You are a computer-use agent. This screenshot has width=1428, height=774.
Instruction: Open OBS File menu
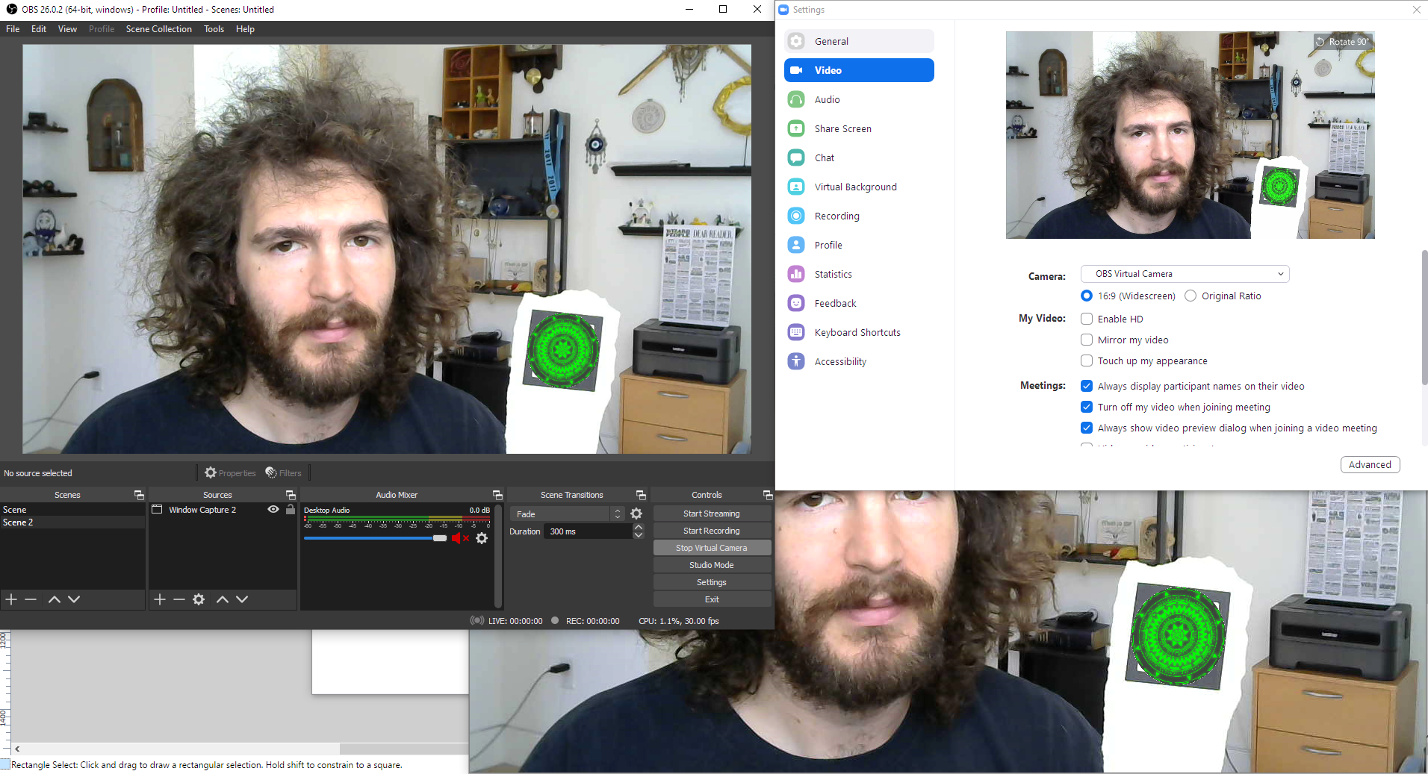13,29
